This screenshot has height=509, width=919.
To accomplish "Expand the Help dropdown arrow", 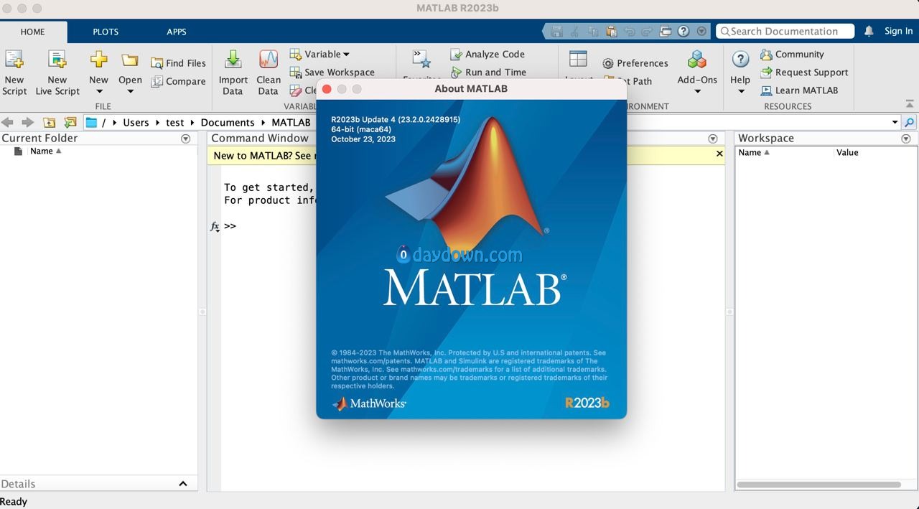I will [x=740, y=91].
